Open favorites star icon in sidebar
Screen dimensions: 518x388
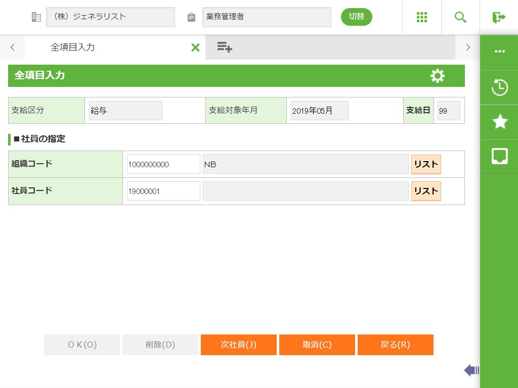pos(499,122)
